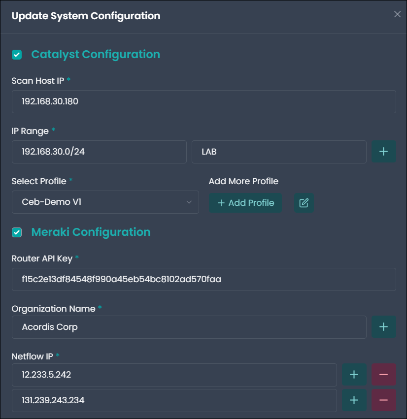This screenshot has width=407, height=419.
Task: Close the Update System Configuration dialog
Action: (398, 14)
